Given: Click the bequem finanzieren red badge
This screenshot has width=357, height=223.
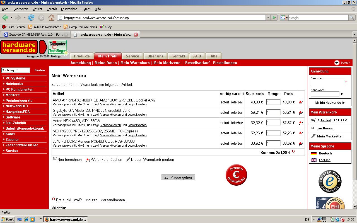Looking at the screenshot, I should (236, 175).
